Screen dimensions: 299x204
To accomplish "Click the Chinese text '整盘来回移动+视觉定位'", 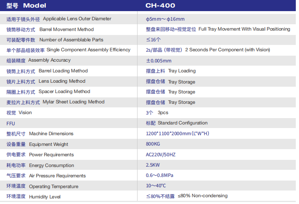I will click(171, 29).
